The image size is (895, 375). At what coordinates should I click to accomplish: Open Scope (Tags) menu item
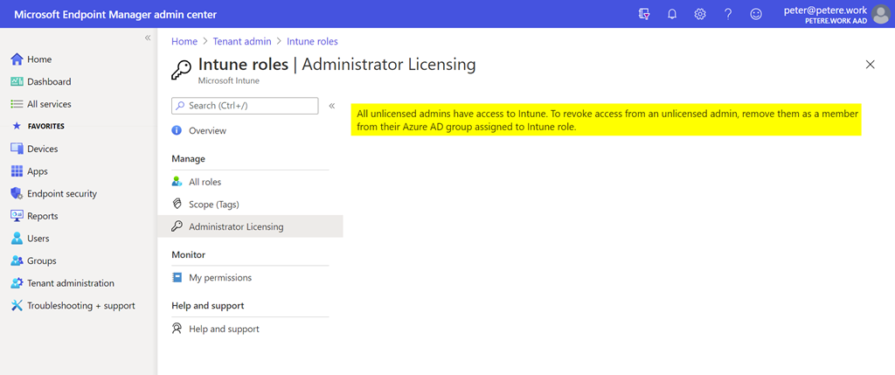(213, 205)
